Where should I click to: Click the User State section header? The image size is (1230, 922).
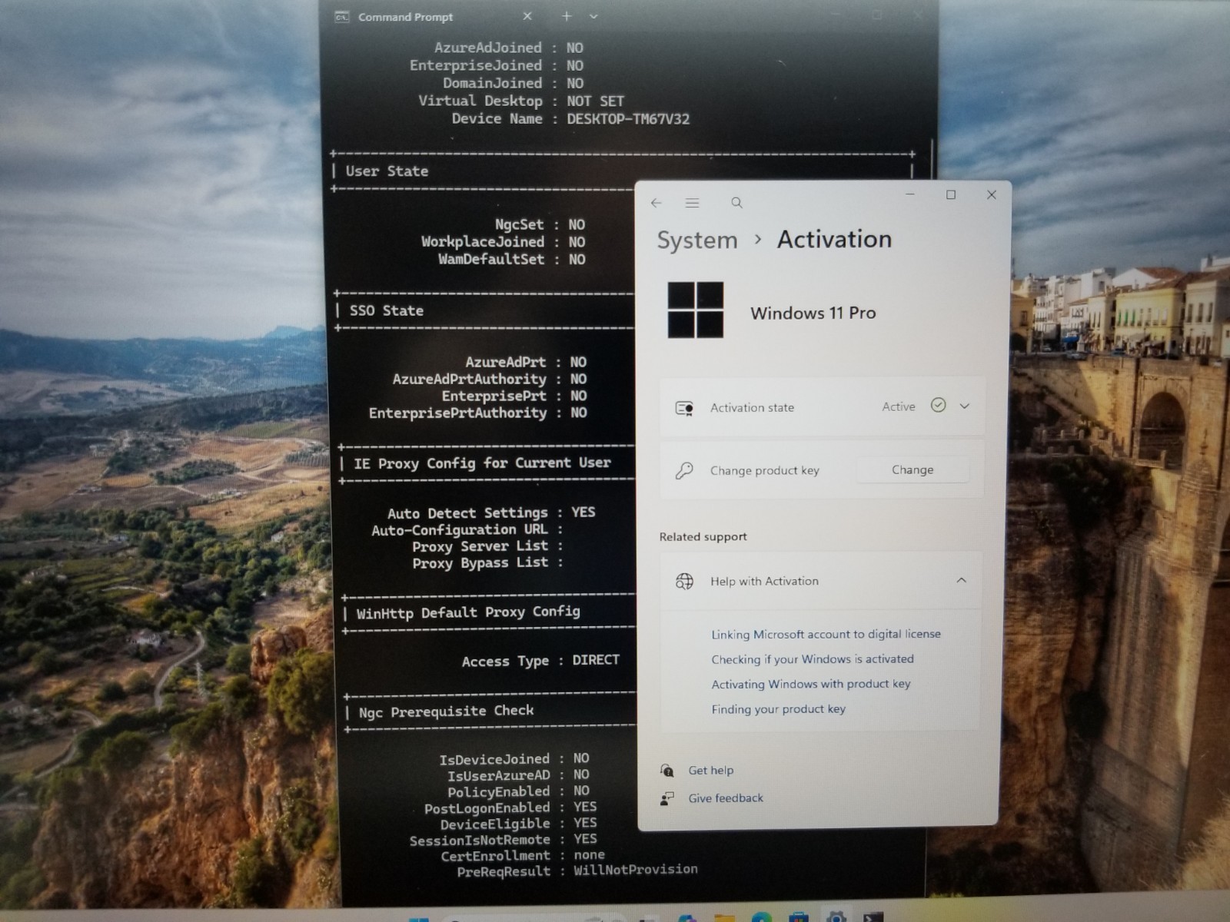[387, 171]
